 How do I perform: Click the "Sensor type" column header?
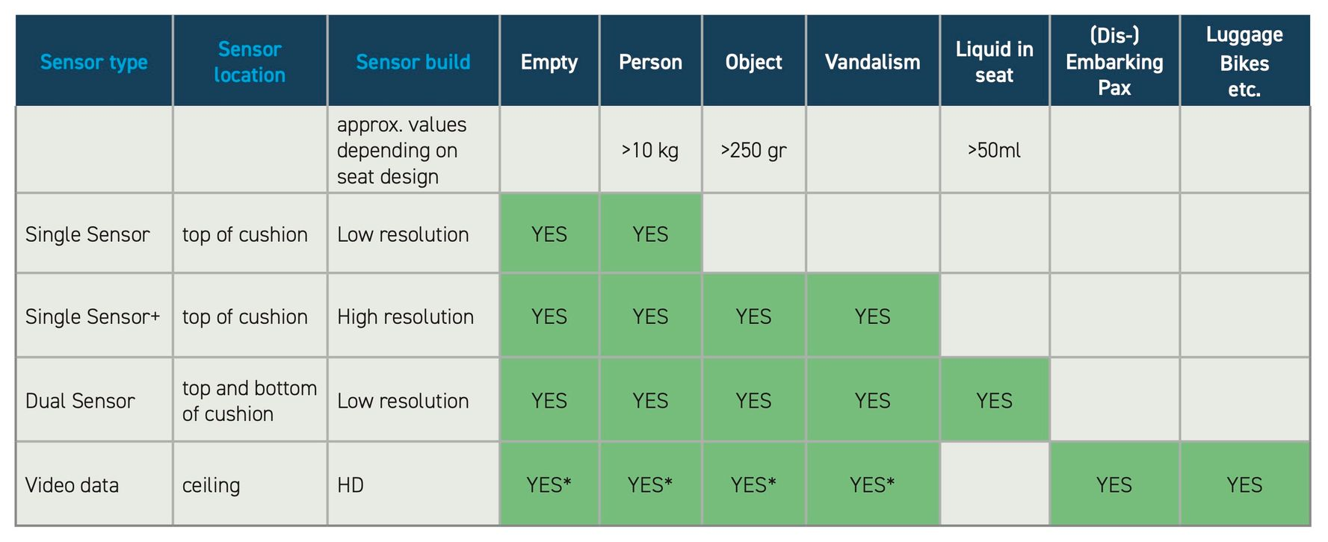(93, 62)
